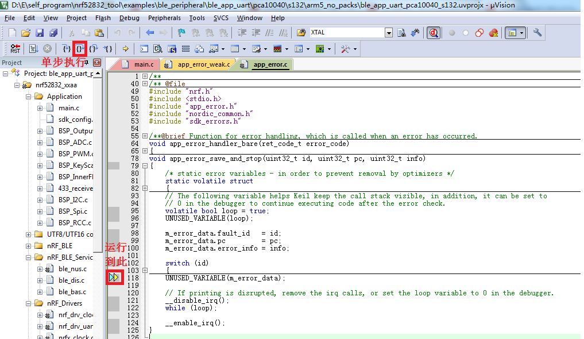
Task: Kill all breakpoints icon
Action: click(x=493, y=33)
